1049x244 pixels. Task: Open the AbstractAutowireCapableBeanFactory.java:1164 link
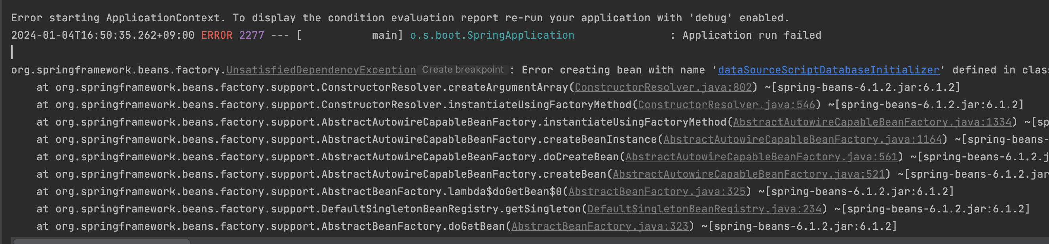[803, 140]
